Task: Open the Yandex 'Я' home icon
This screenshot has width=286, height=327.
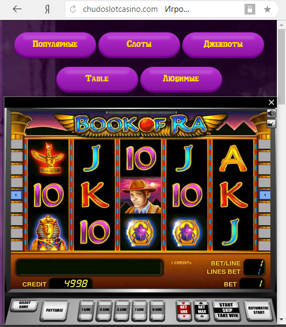Action: [x=47, y=9]
